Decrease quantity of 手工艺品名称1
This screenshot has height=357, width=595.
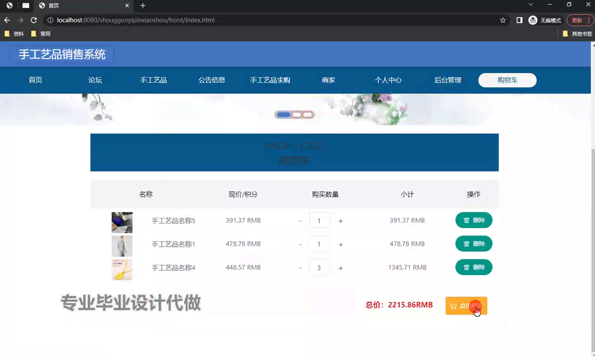(x=300, y=245)
